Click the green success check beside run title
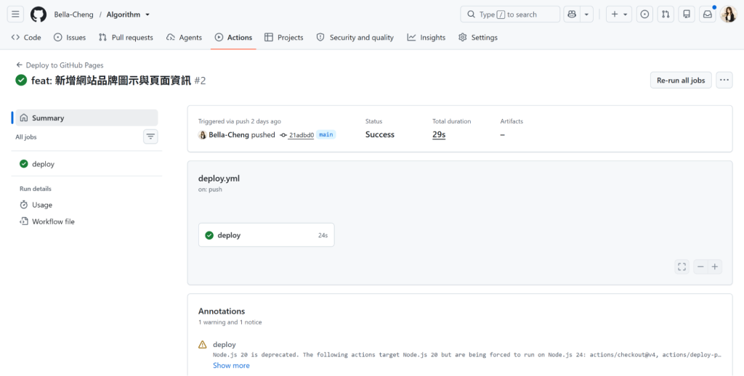This screenshot has width=744, height=376. coord(21,80)
